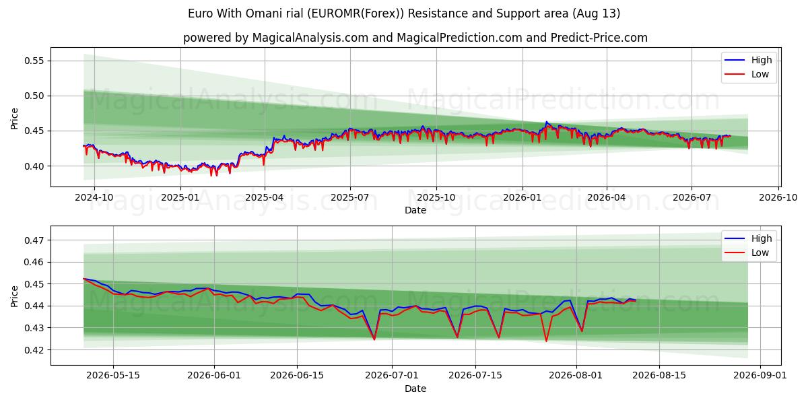
Task: Click the 'Price' axis label of bottom chart
Action: coord(15,296)
